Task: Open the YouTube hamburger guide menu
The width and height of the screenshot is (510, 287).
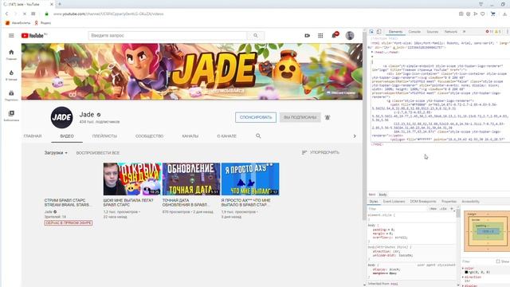Action: tap(11, 35)
